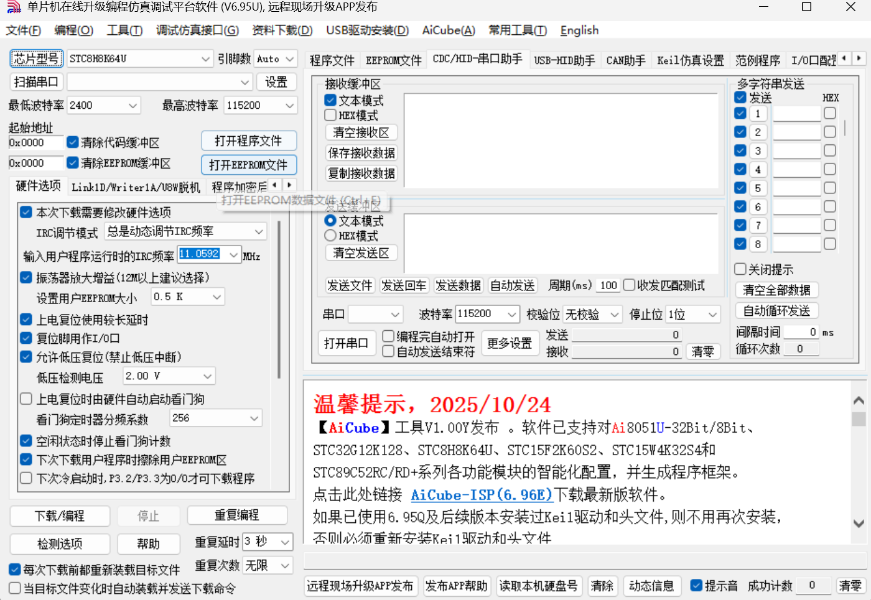
Task: Select HEX模式 radio in the send buffer
Action: (329, 236)
